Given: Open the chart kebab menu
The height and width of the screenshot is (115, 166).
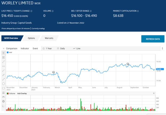Looking at the screenshot, I should pos(162,49).
